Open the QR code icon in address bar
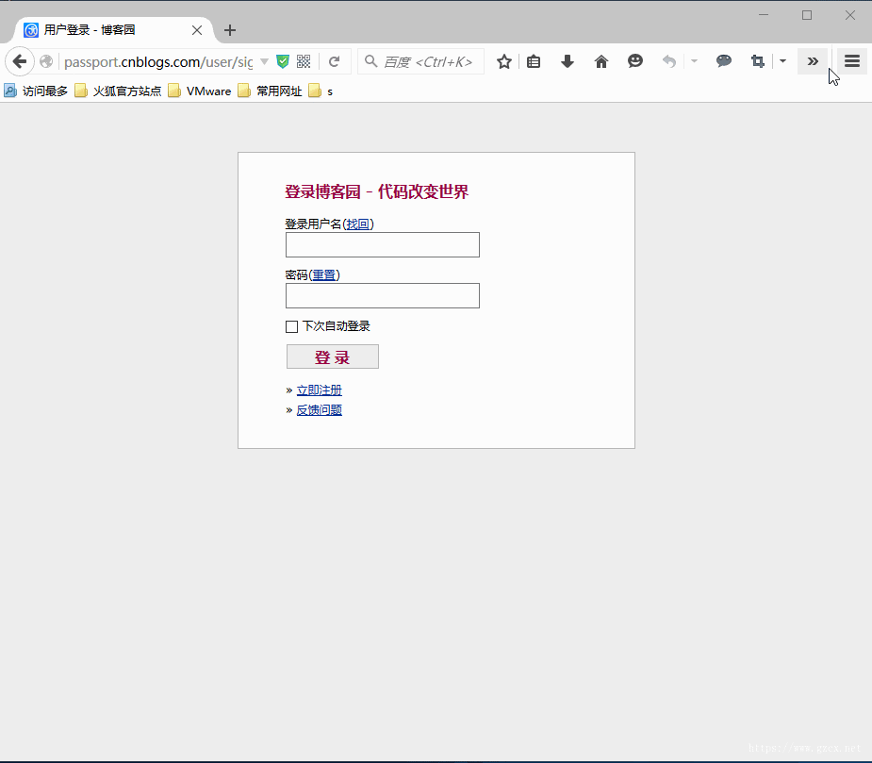The width and height of the screenshot is (872, 763). pos(304,61)
